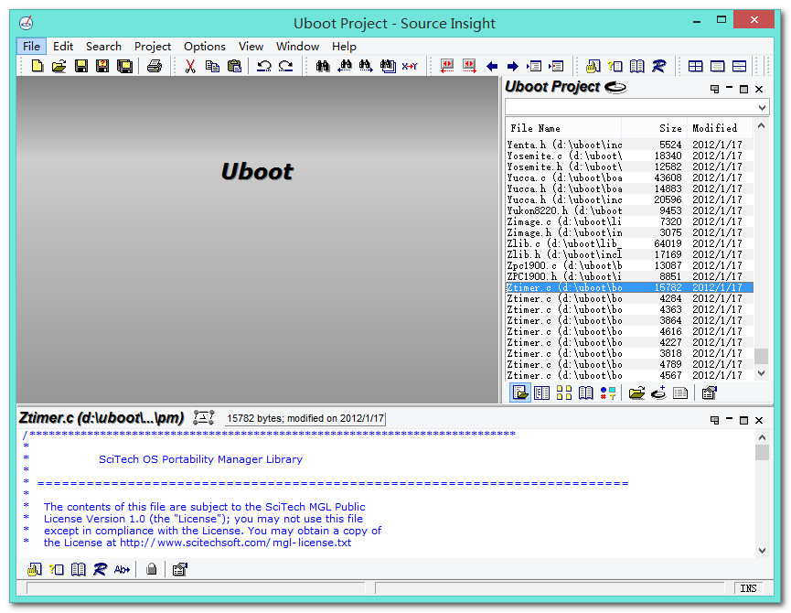Click the File Name column header
This screenshot has height=613, width=791.
[563, 128]
